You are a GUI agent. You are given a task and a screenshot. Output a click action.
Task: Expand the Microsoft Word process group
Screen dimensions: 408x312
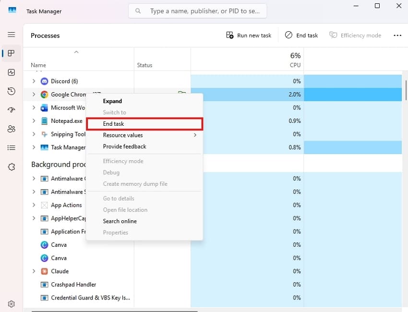34,108
